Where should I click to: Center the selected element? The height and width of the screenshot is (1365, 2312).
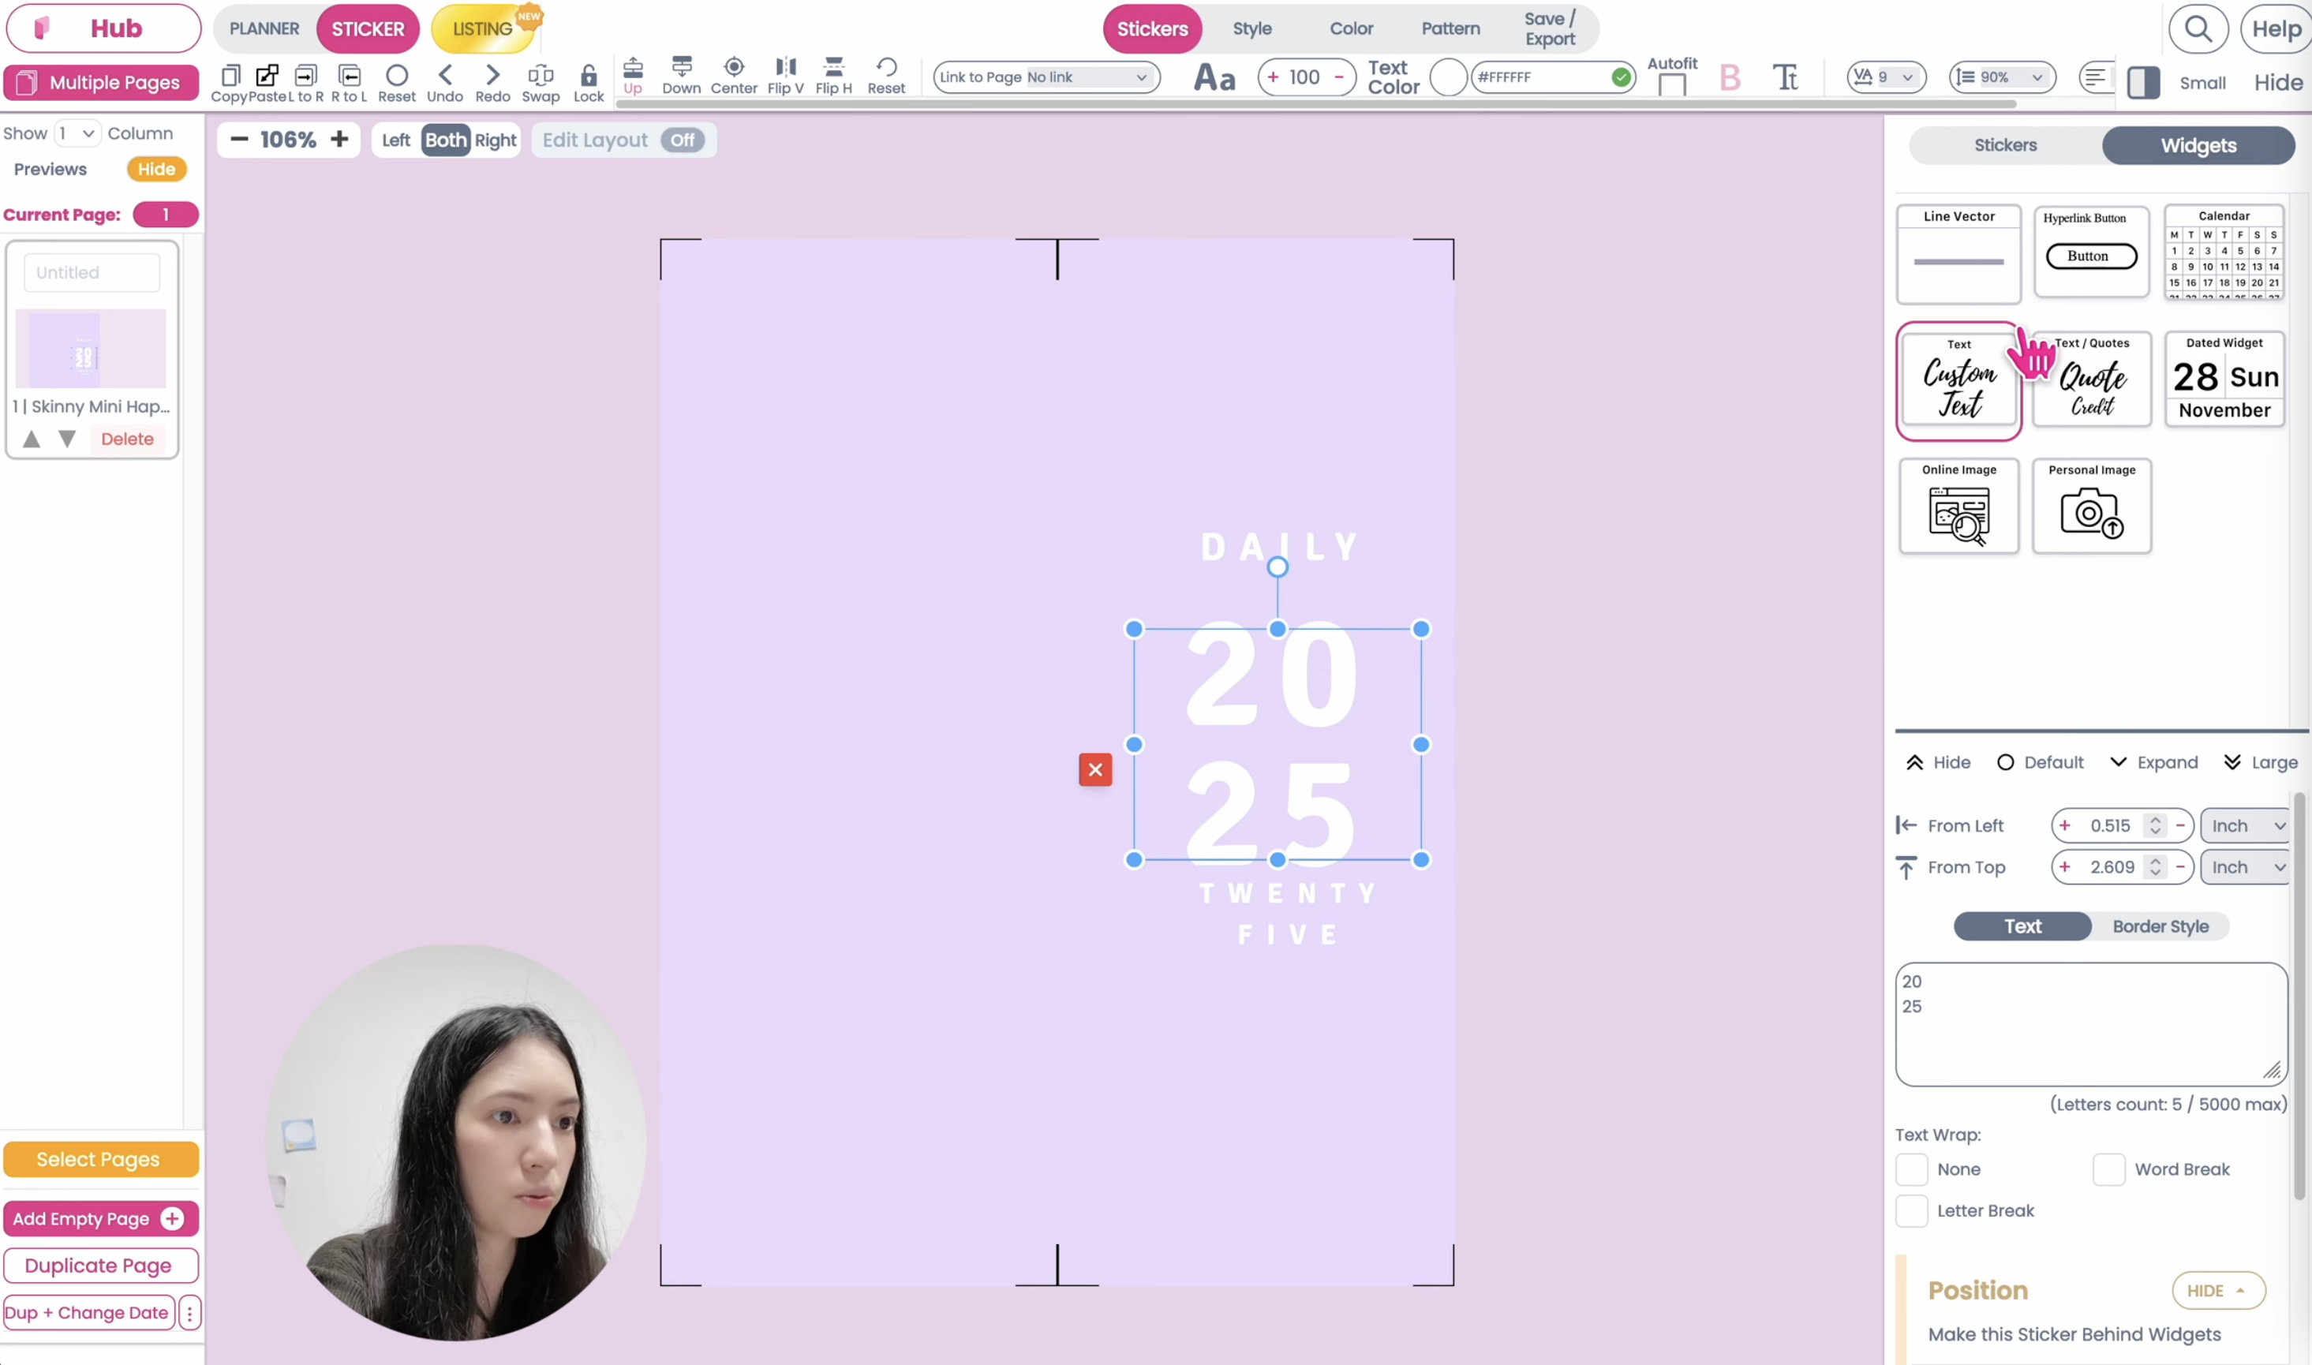[x=733, y=77]
